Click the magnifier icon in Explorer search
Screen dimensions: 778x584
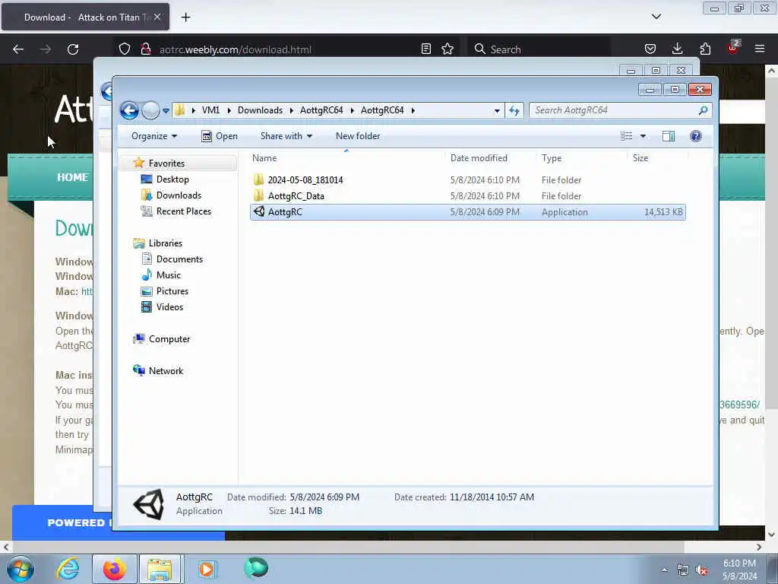click(703, 110)
